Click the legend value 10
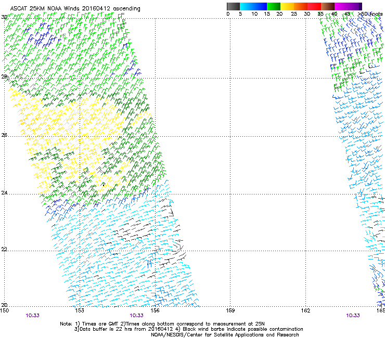The height and width of the screenshot is (338, 385). (254, 14)
